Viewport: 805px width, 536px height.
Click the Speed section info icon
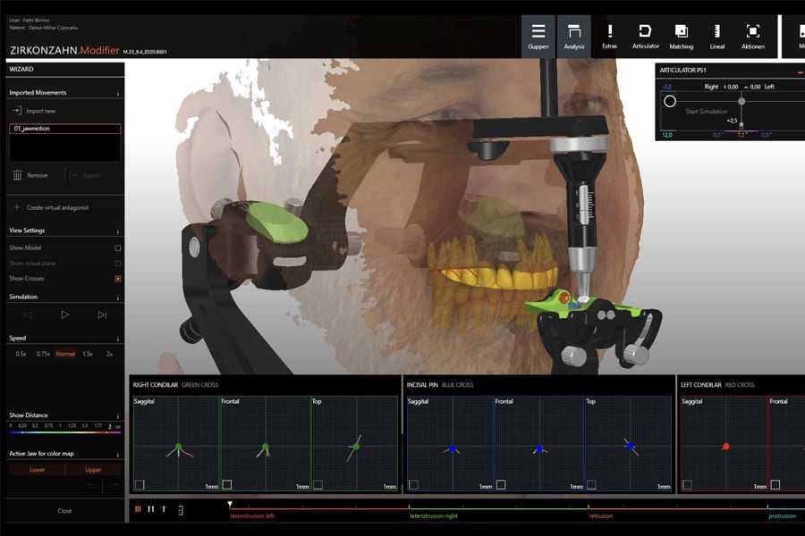coord(117,339)
